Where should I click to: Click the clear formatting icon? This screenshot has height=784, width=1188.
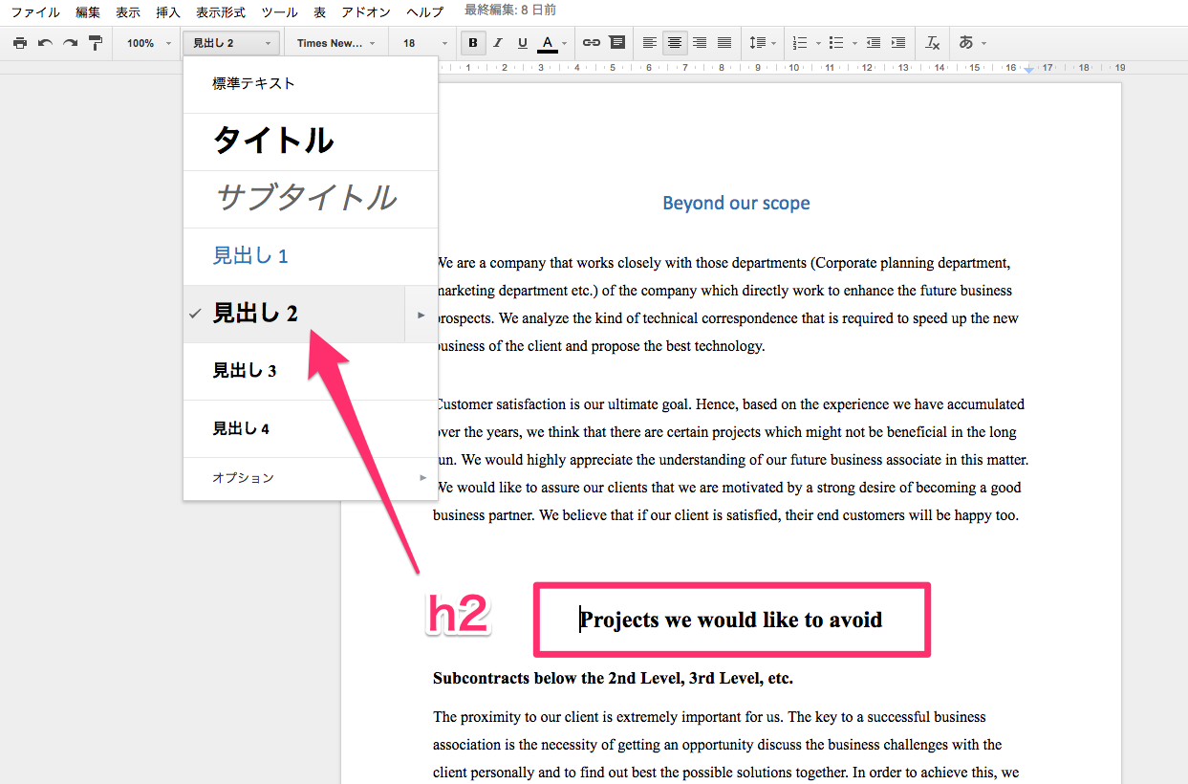tap(933, 43)
